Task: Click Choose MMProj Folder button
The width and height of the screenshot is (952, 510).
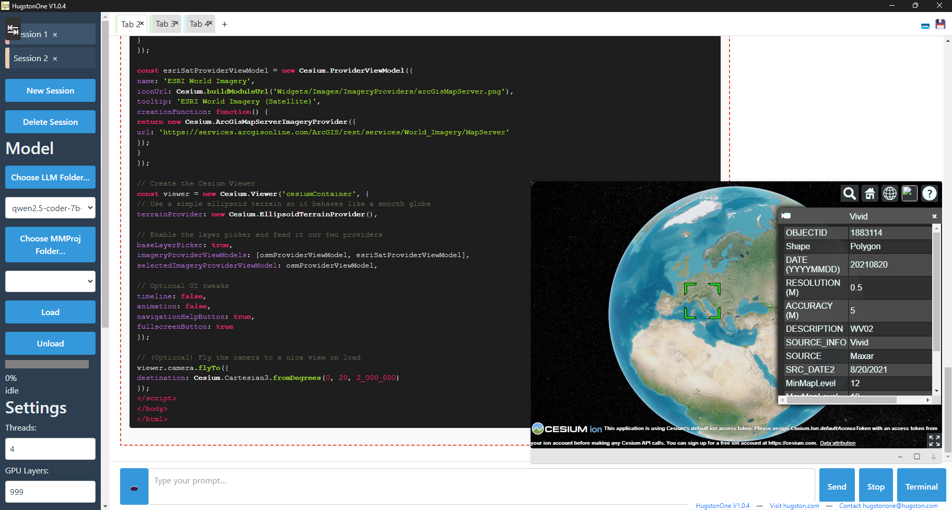Action: coord(50,245)
